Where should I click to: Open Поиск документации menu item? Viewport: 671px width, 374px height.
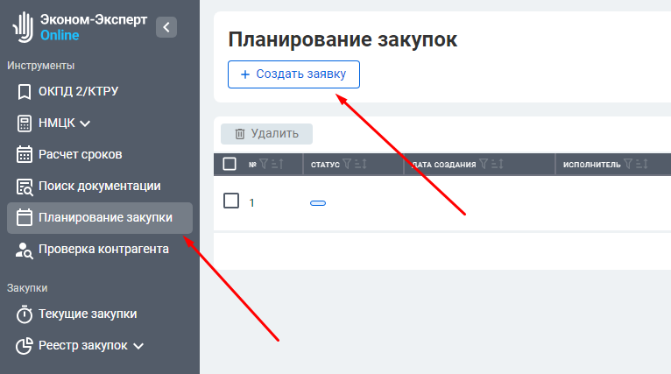pos(100,187)
